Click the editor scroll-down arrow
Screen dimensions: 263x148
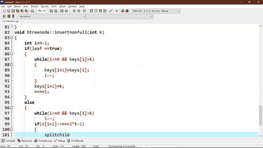[260, 136]
